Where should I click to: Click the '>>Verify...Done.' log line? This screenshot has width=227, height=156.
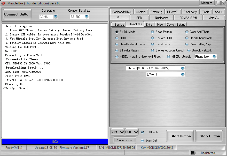[14, 88]
